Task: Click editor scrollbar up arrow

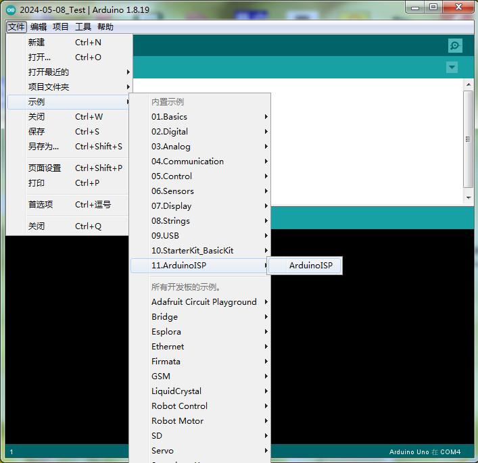Action: (469, 84)
